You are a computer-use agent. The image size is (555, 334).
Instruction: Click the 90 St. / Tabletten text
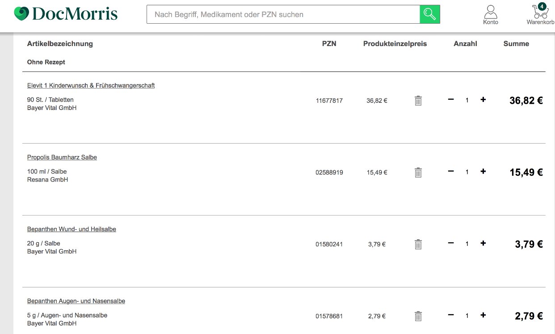coord(50,100)
